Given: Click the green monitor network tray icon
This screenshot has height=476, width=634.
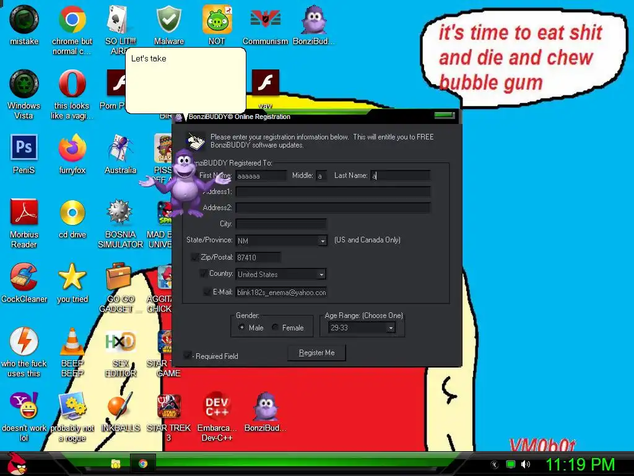Looking at the screenshot, I should [x=511, y=464].
